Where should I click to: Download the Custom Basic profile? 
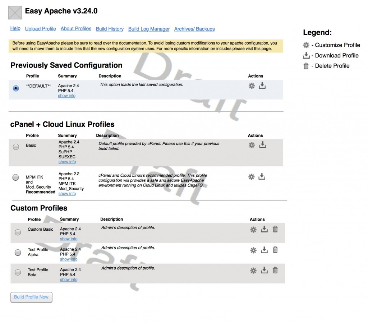[264, 229]
